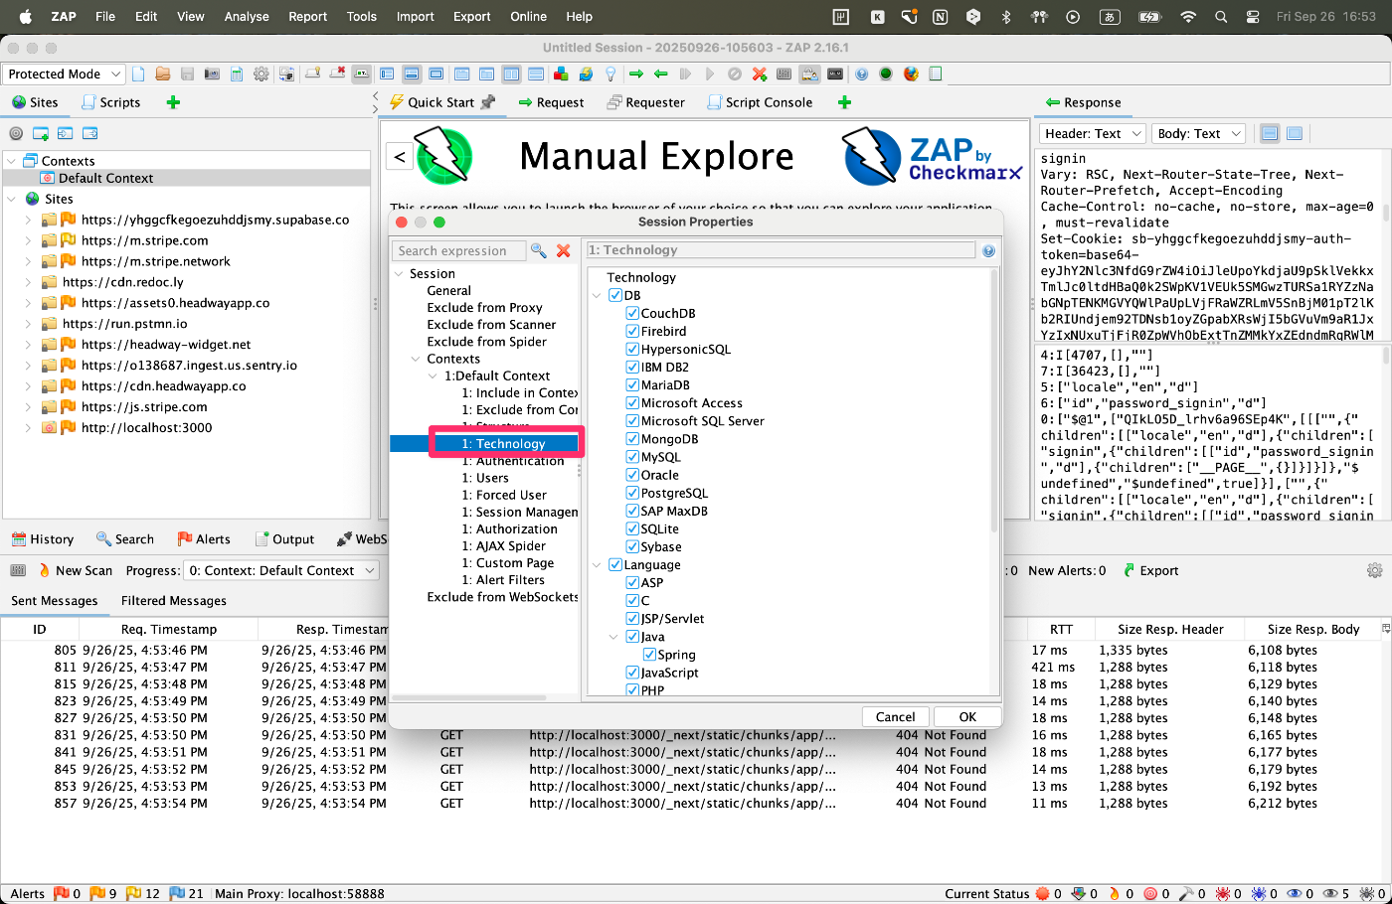
Task: Open Options gear in main toolbar
Action: 261,74
